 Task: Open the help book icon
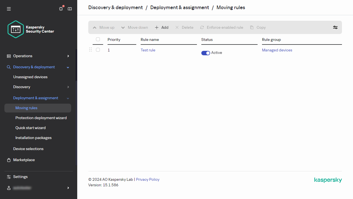point(70,9)
